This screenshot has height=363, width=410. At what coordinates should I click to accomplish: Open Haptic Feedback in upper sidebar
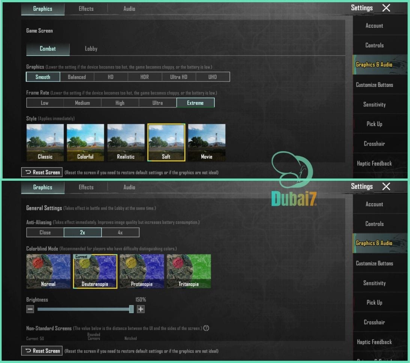[x=380, y=164]
